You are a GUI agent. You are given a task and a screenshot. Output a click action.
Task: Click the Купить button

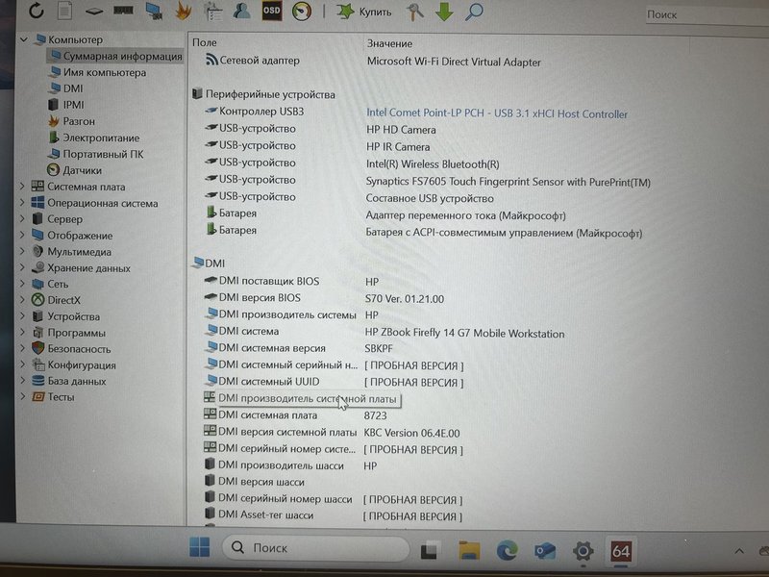click(x=367, y=13)
